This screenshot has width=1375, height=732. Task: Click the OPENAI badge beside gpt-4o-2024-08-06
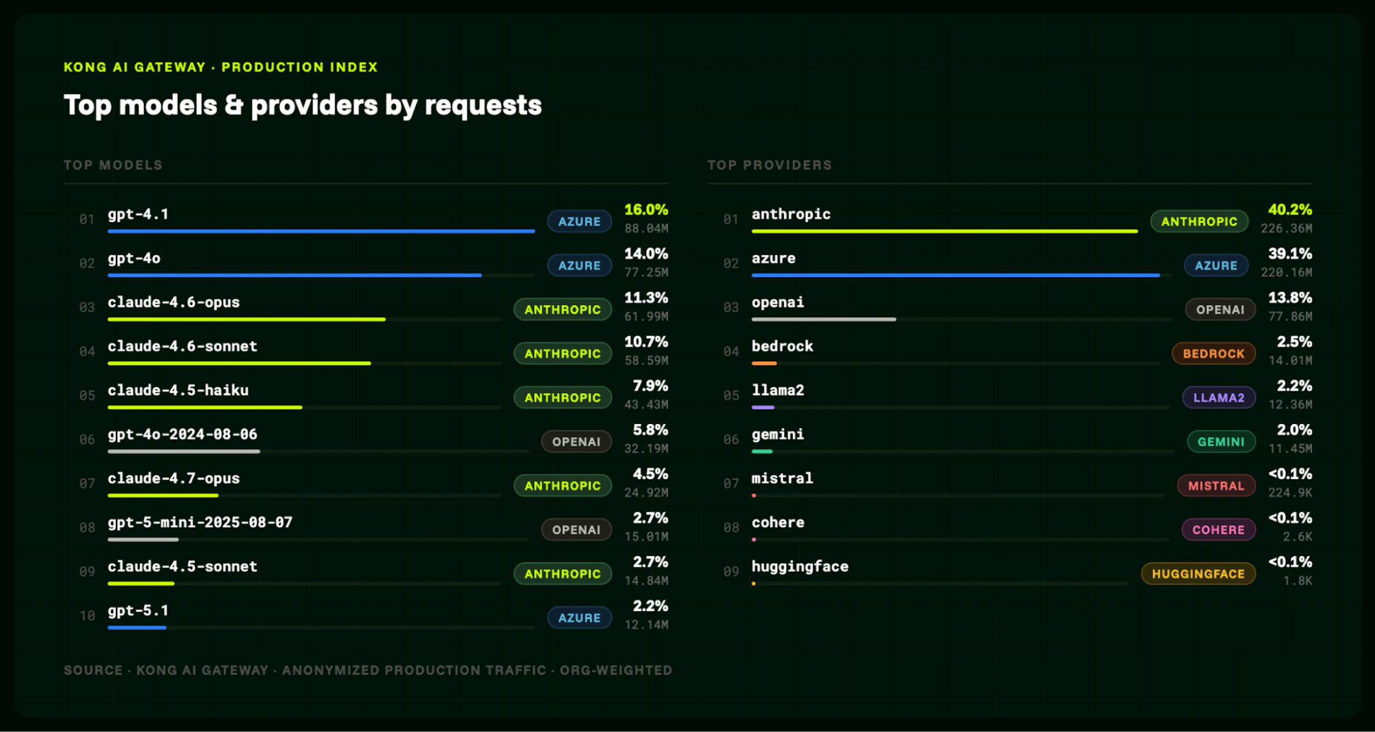(576, 441)
